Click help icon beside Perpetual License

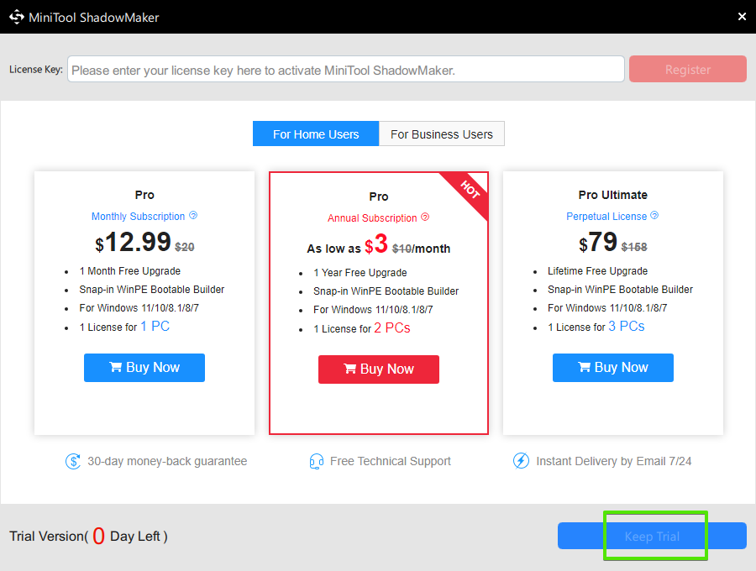[654, 216]
